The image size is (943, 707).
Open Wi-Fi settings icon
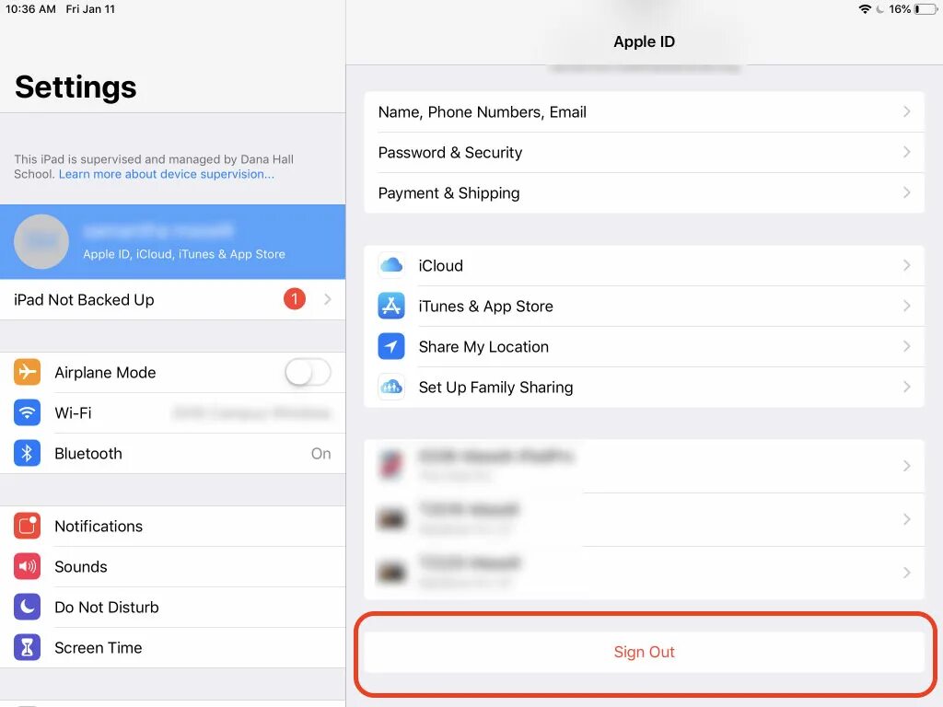point(27,412)
